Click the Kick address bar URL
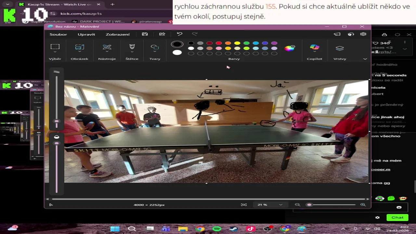Screen dimensions: 416x234 81,14
